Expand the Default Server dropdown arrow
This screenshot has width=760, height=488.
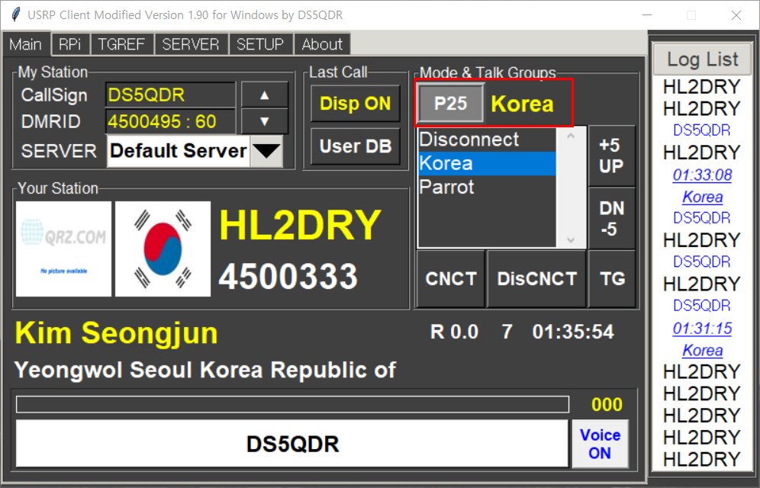point(267,151)
